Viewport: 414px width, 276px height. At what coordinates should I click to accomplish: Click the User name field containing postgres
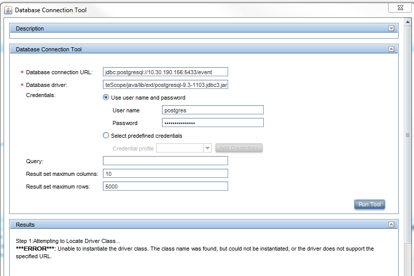pyautogui.click(x=212, y=110)
